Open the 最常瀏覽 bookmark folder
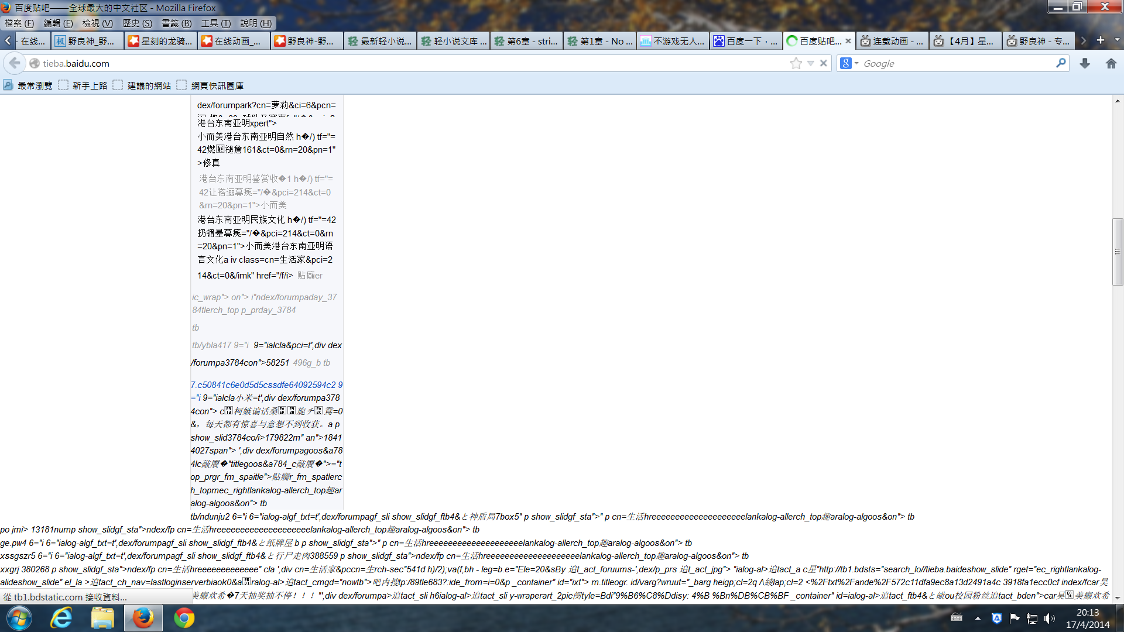1124x632 pixels. (x=28, y=85)
